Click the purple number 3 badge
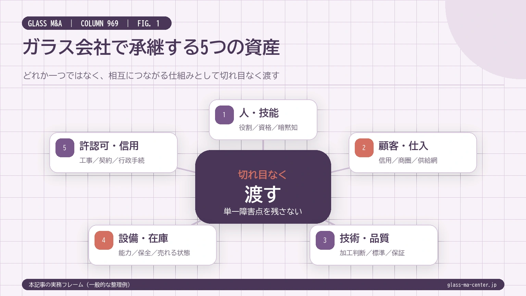The height and width of the screenshot is (296, 526). point(325,240)
